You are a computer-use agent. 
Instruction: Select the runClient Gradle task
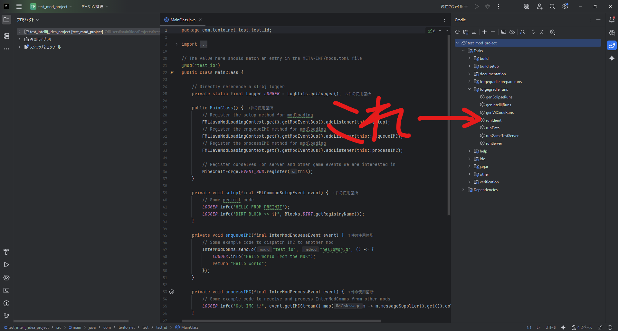493,120
